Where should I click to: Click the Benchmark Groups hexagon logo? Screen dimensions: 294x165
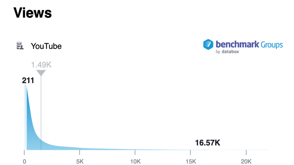click(208, 45)
